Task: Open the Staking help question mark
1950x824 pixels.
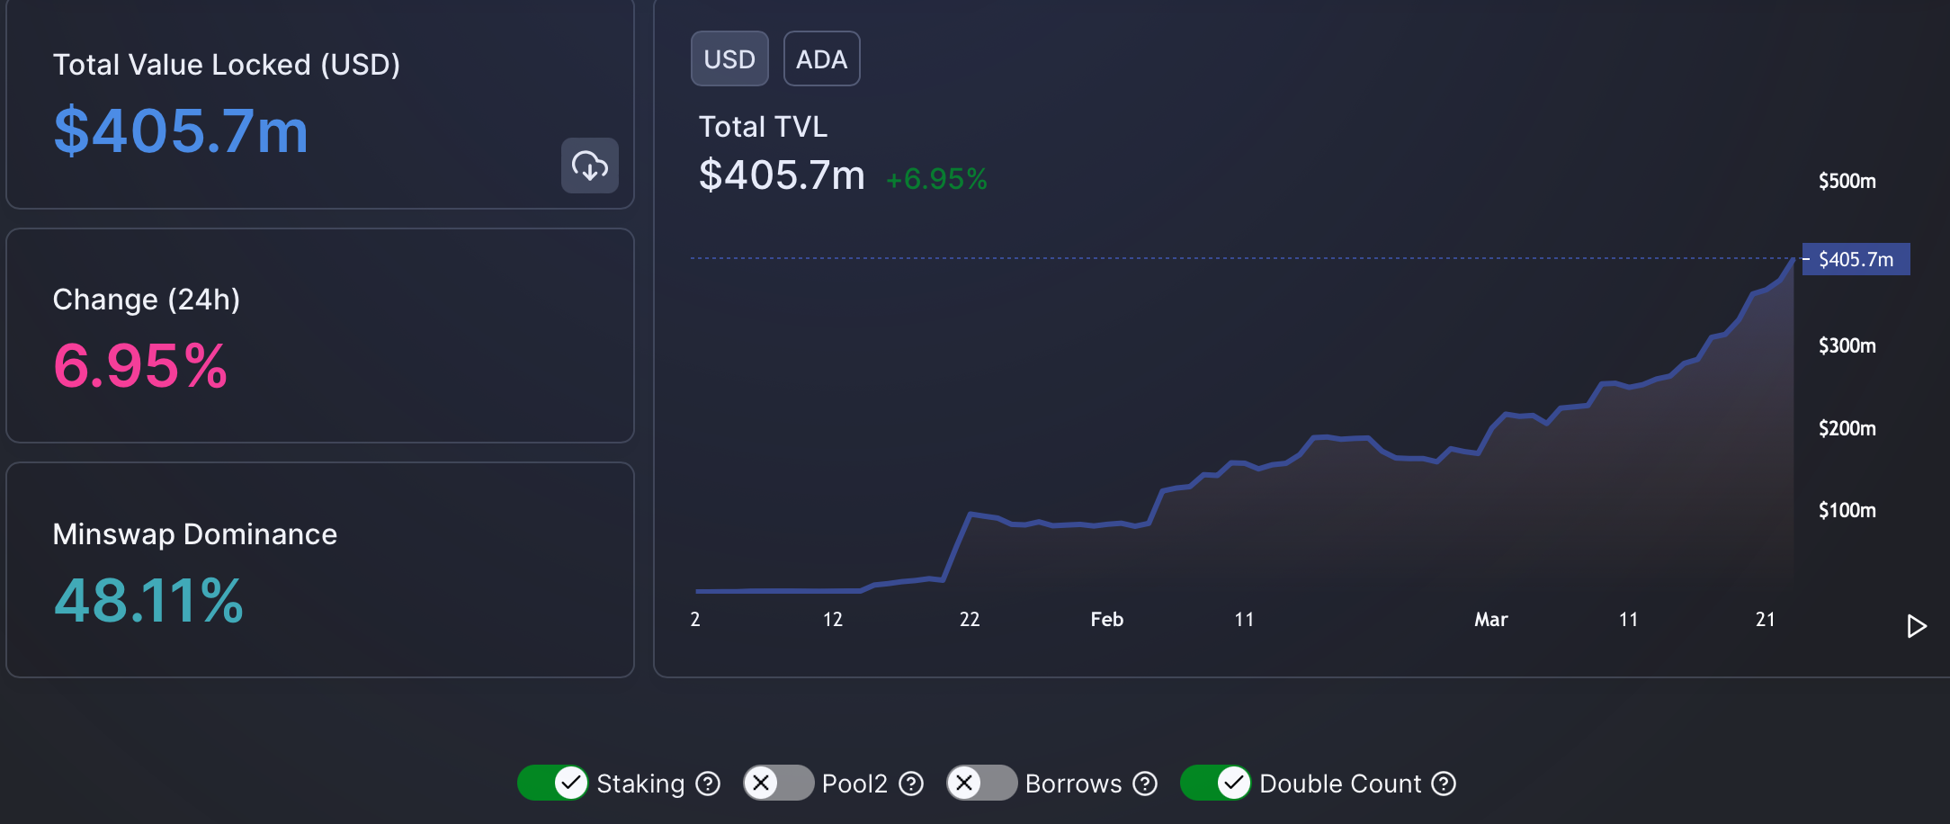Action: click(709, 784)
